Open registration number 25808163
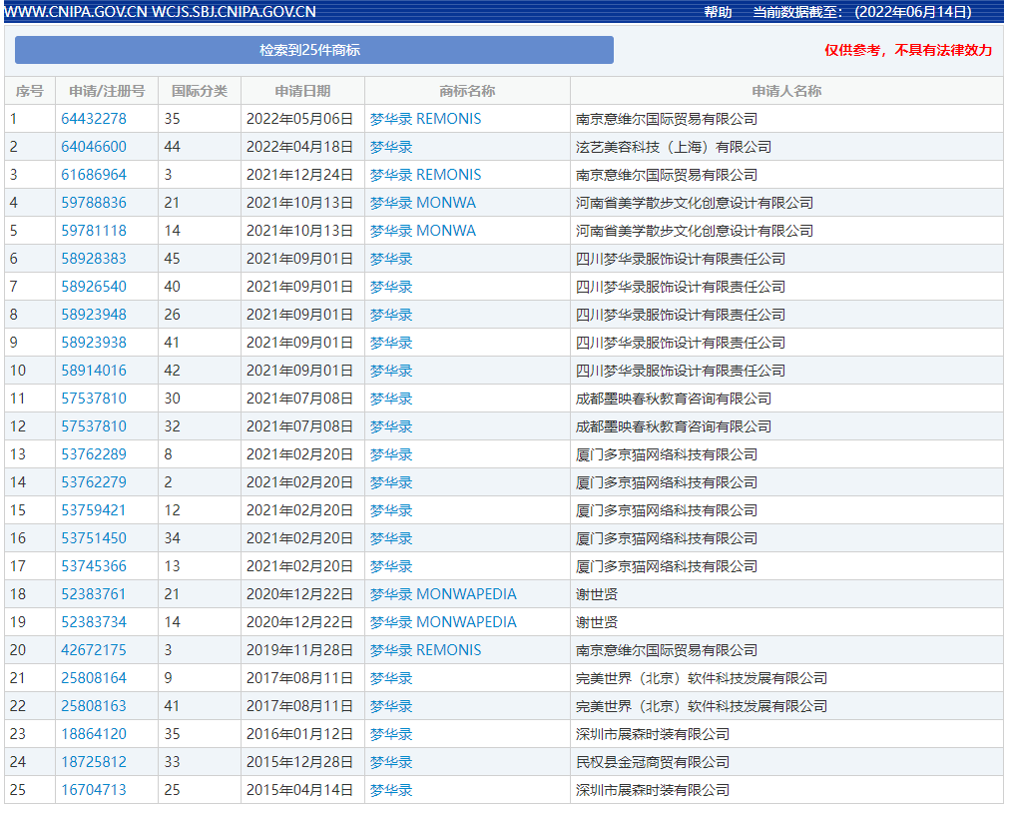This screenshot has width=1010, height=816. [94, 706]
